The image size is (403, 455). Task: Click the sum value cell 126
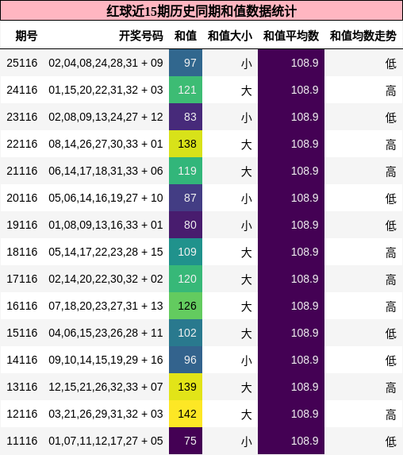click(x=186, y=306)
